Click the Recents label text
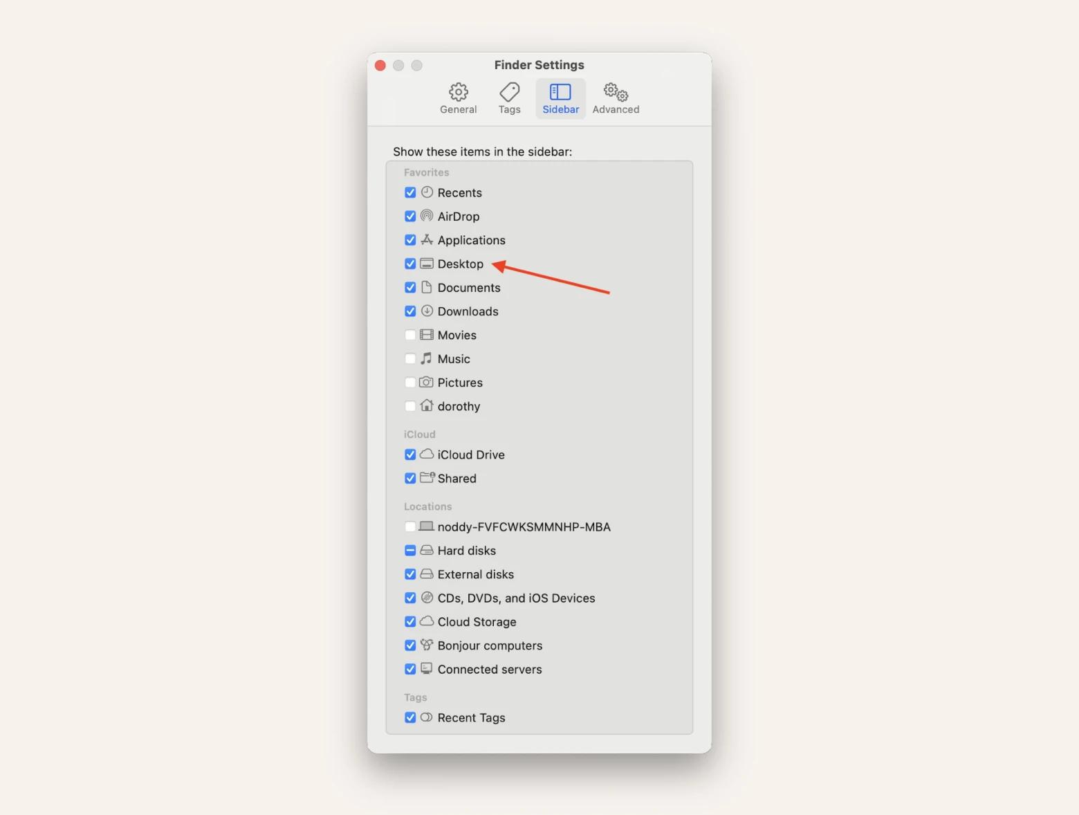1079x815 pixels. [x=459, y=192]
